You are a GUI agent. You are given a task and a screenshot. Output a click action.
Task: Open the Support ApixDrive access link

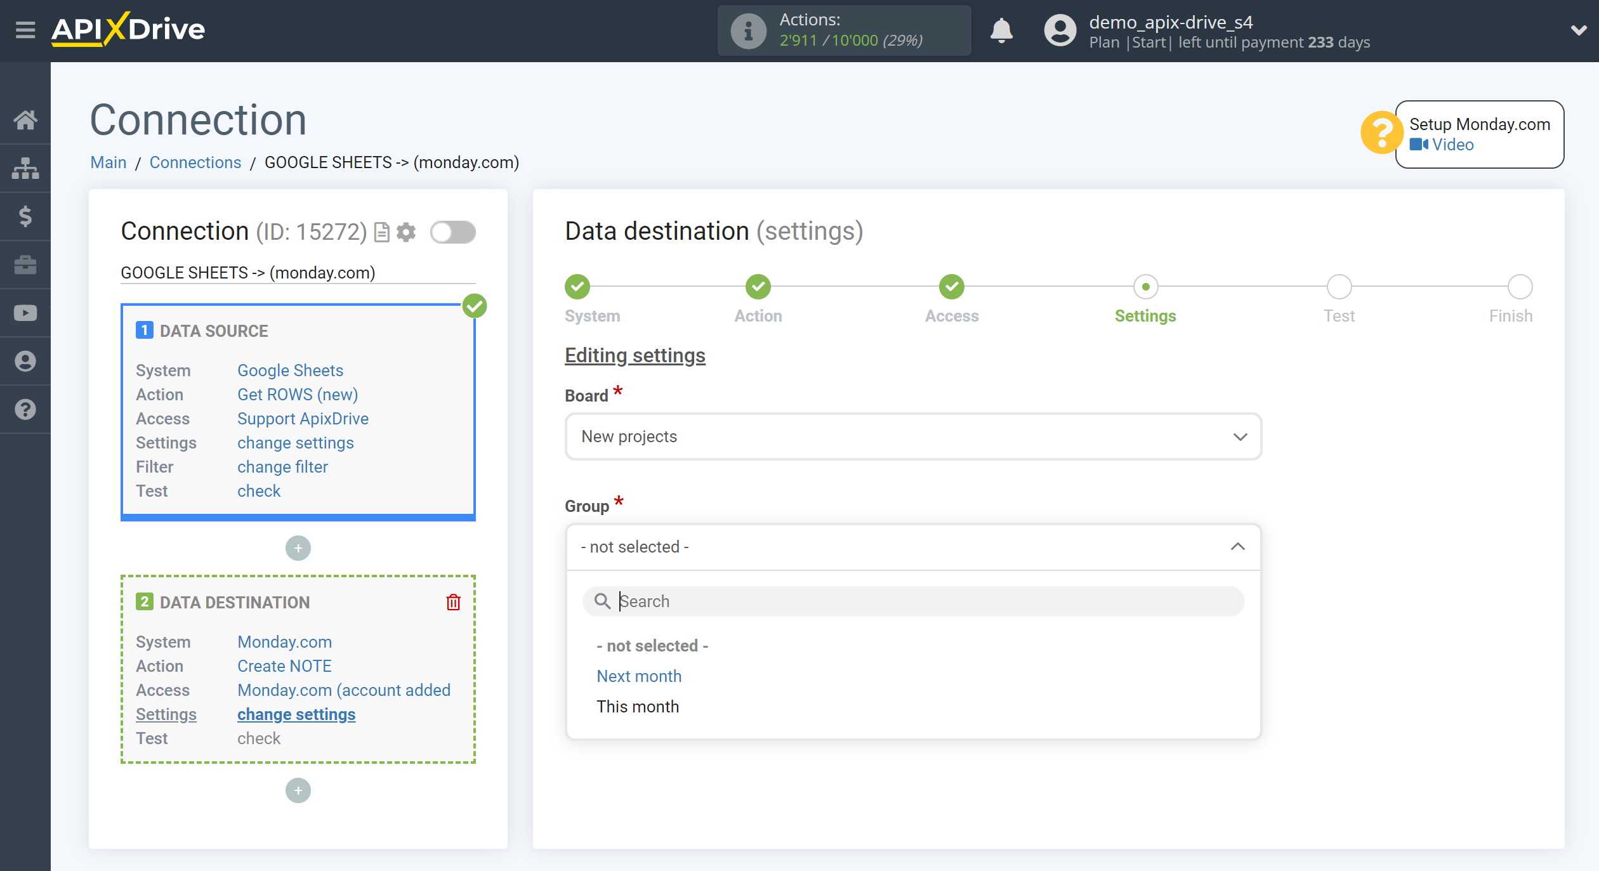coord(303,419)
